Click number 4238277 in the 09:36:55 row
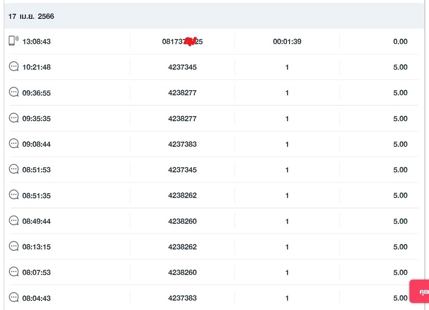Screen dimensions: 429x310 [182, 93]
